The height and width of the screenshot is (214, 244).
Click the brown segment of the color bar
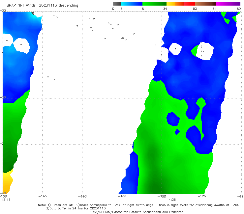click(205, 4)
